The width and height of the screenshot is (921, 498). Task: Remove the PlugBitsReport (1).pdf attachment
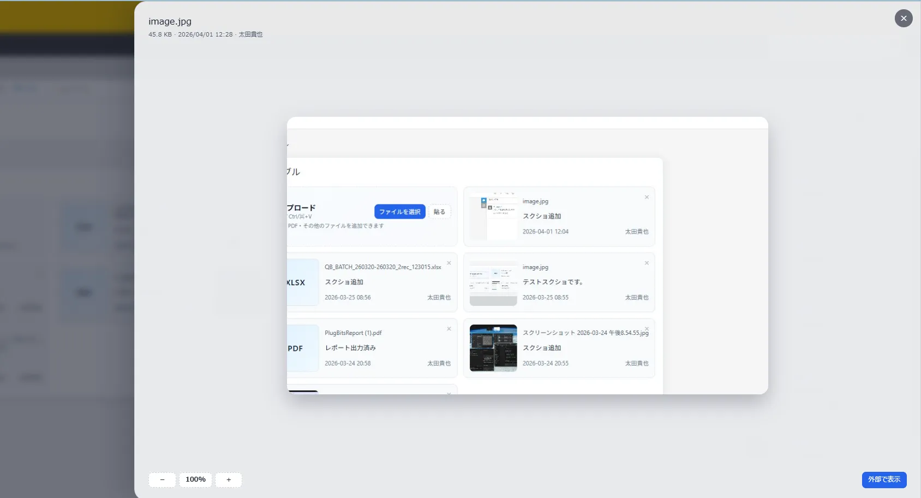[x=449, y=329]
